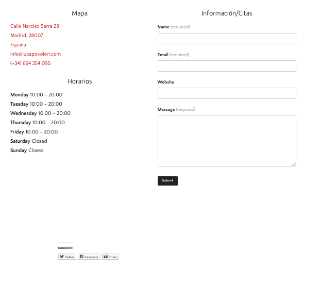Open the Calle Narciso Serra 28 link
Viewport: 320px width, 284px height.
pyautogui.click(x=35, y=26)
